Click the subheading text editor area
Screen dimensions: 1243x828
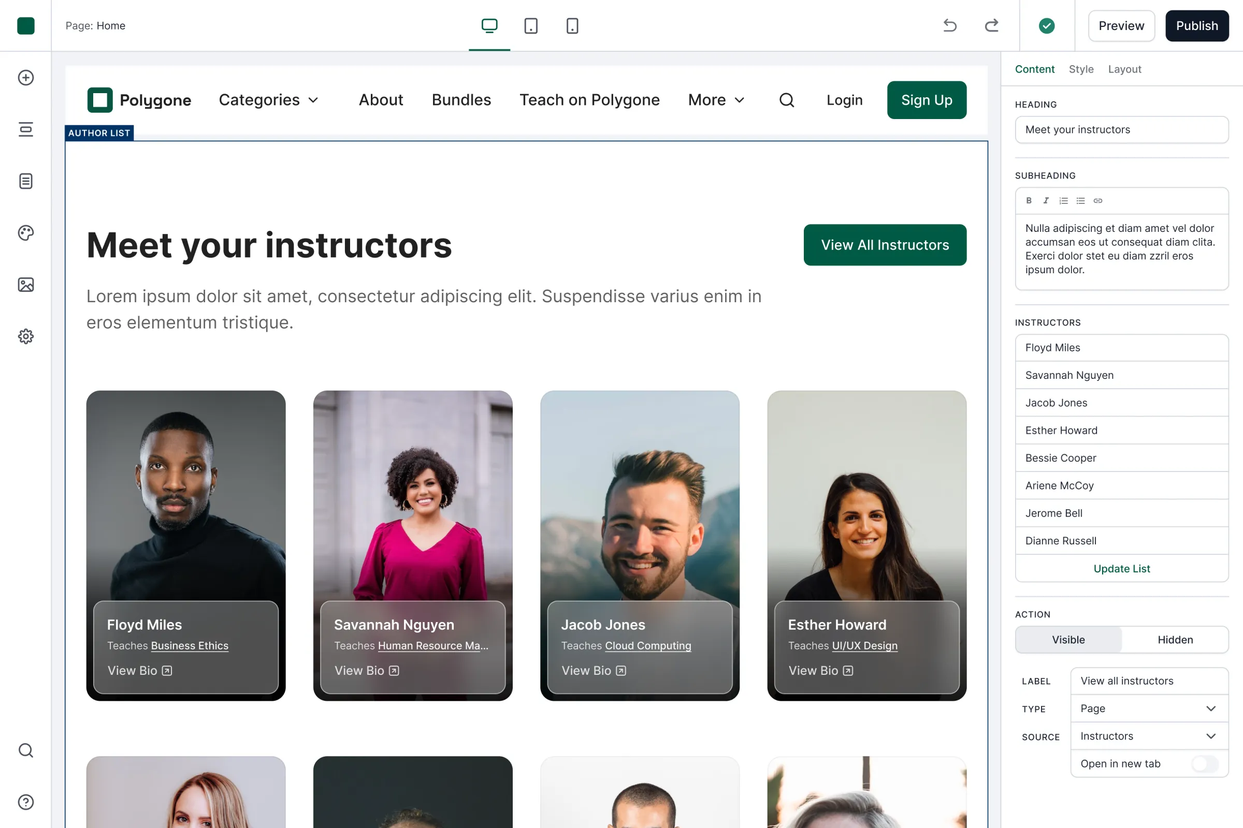point(1121,252)
